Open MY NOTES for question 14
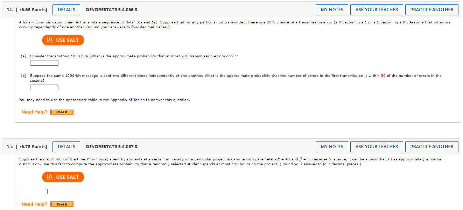The image size is (463, 210). [331, 9]
